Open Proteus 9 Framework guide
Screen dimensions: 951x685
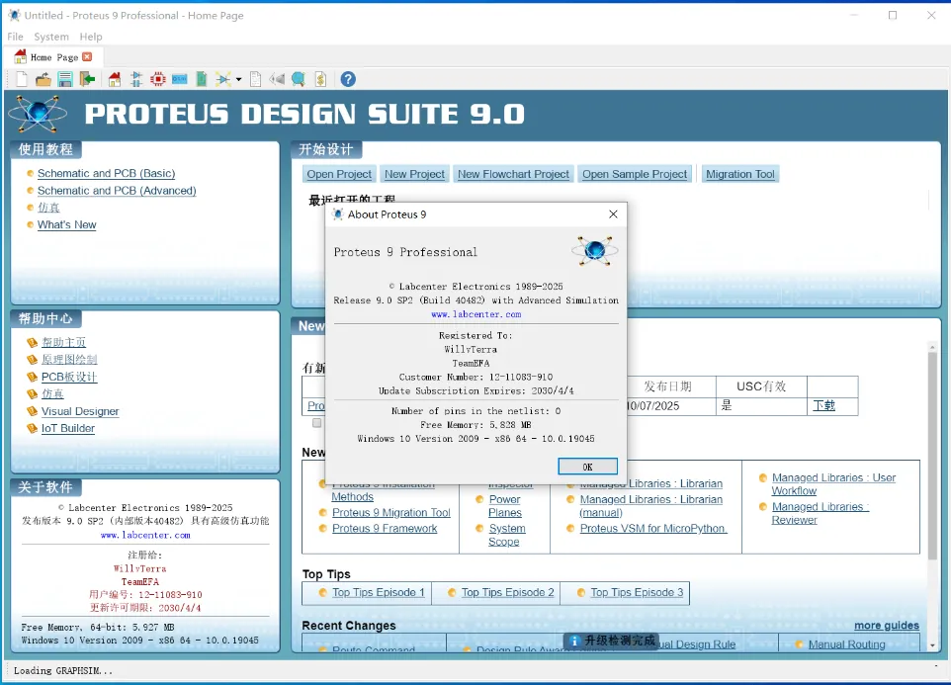(x=385, y=528)
